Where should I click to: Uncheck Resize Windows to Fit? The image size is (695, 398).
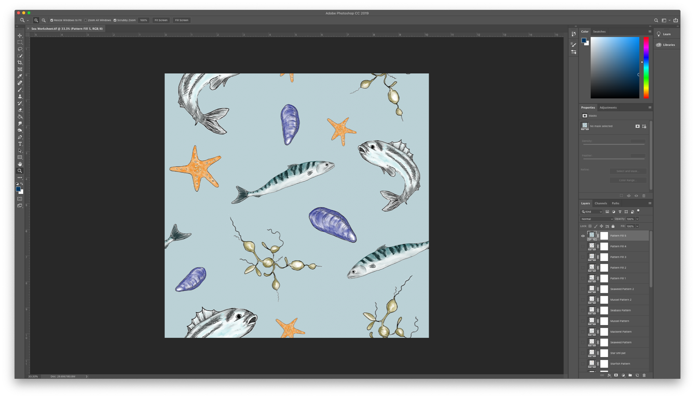pos(52,20)
